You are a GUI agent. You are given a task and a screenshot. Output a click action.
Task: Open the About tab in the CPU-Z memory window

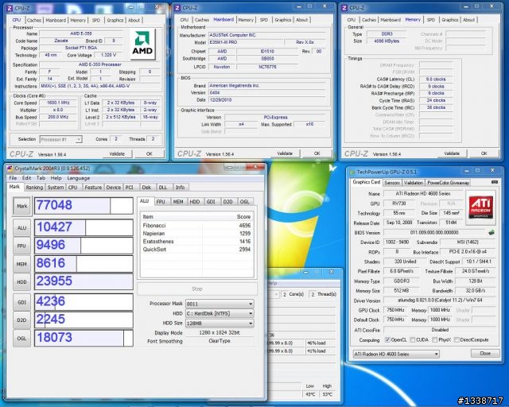click(x=468, y=20)
